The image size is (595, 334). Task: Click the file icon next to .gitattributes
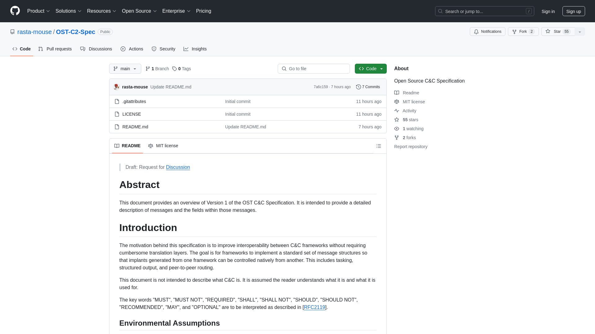point(117,101)
